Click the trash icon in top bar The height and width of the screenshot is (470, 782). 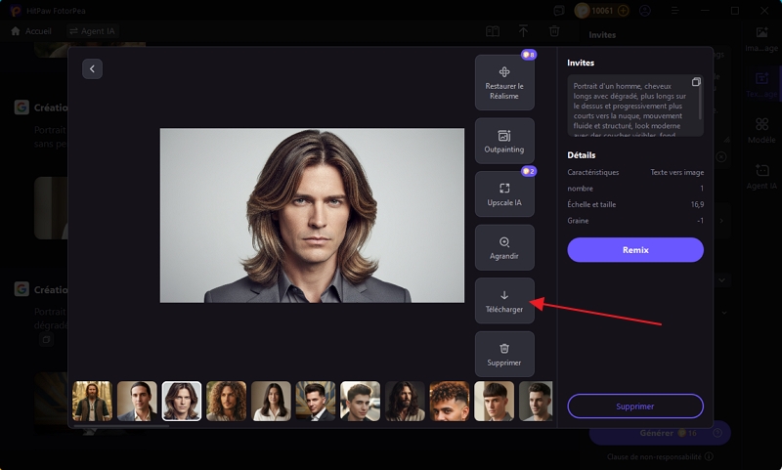tap(554, 31)
